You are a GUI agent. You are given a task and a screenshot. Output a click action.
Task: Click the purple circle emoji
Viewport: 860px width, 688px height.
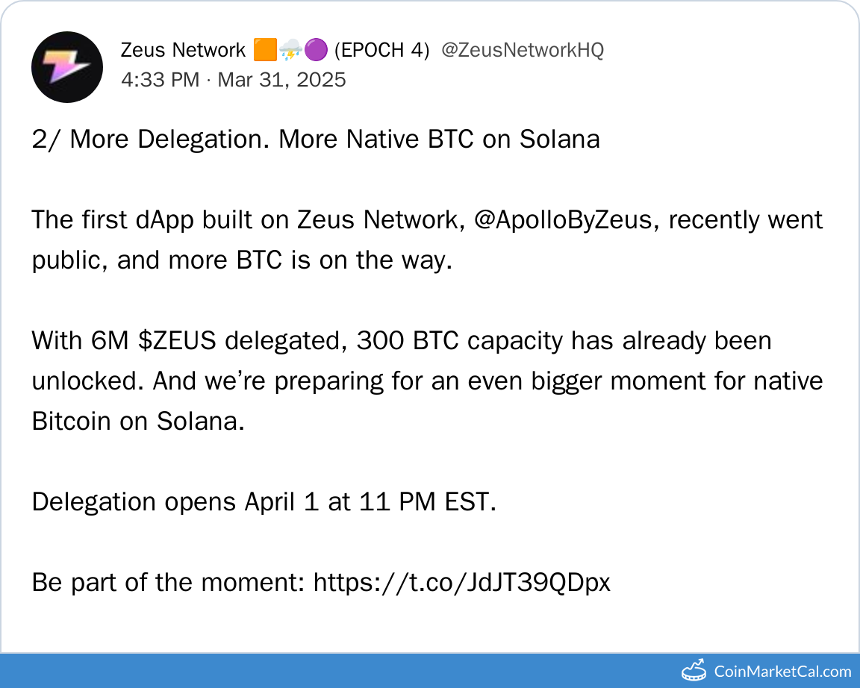click(x=316, y=51)
